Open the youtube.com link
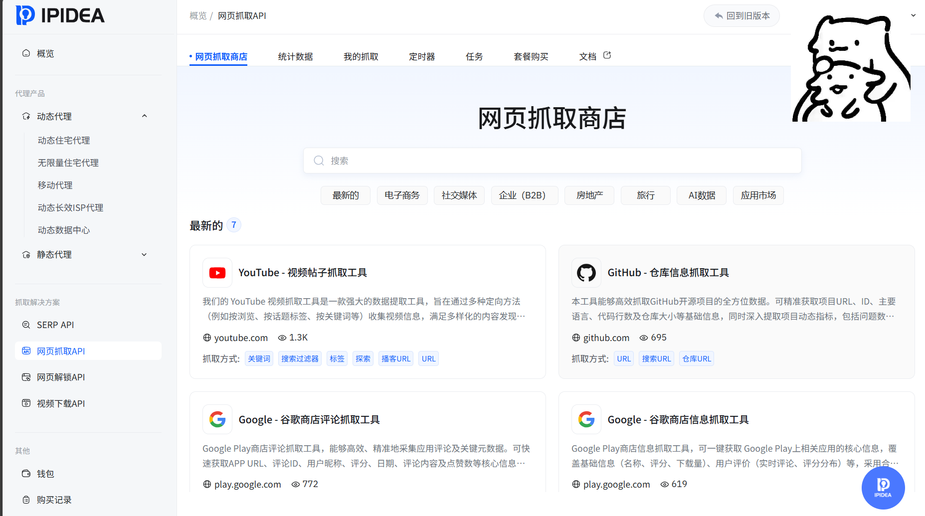 coord(241,338)
